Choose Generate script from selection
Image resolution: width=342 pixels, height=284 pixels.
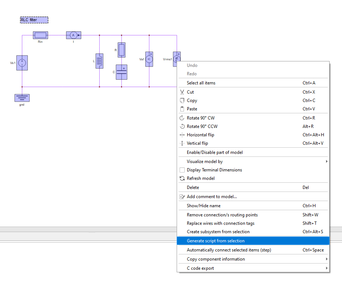pos(253,241)
